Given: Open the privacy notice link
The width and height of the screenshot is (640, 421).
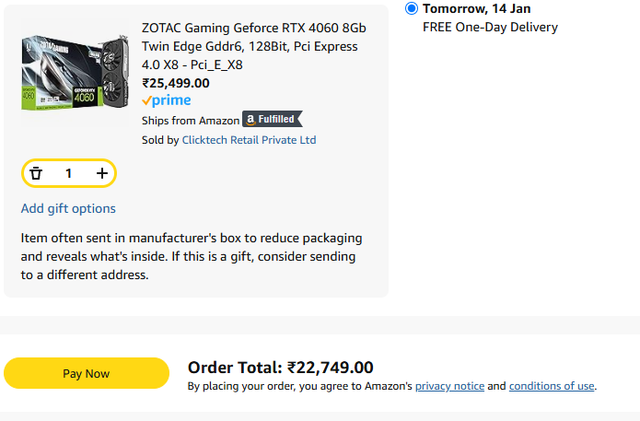Looking at the screenshot, I should point(449,386).
